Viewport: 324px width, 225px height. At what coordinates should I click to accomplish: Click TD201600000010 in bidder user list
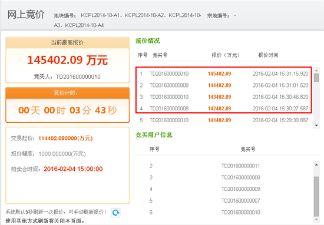pyautogui.click(x=241, y=212)
